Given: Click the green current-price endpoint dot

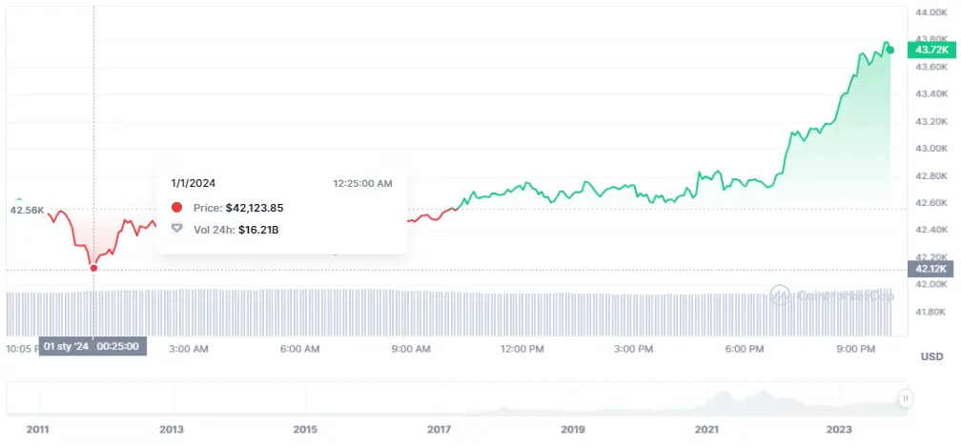Looking at the screenshot, I should click(890, 50).
